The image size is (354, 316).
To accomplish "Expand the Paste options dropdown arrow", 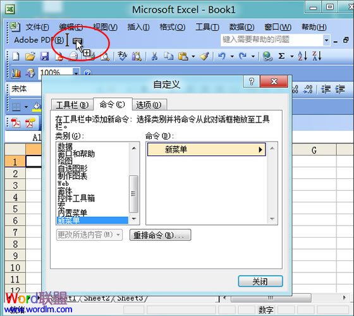I will click(193, 56).
